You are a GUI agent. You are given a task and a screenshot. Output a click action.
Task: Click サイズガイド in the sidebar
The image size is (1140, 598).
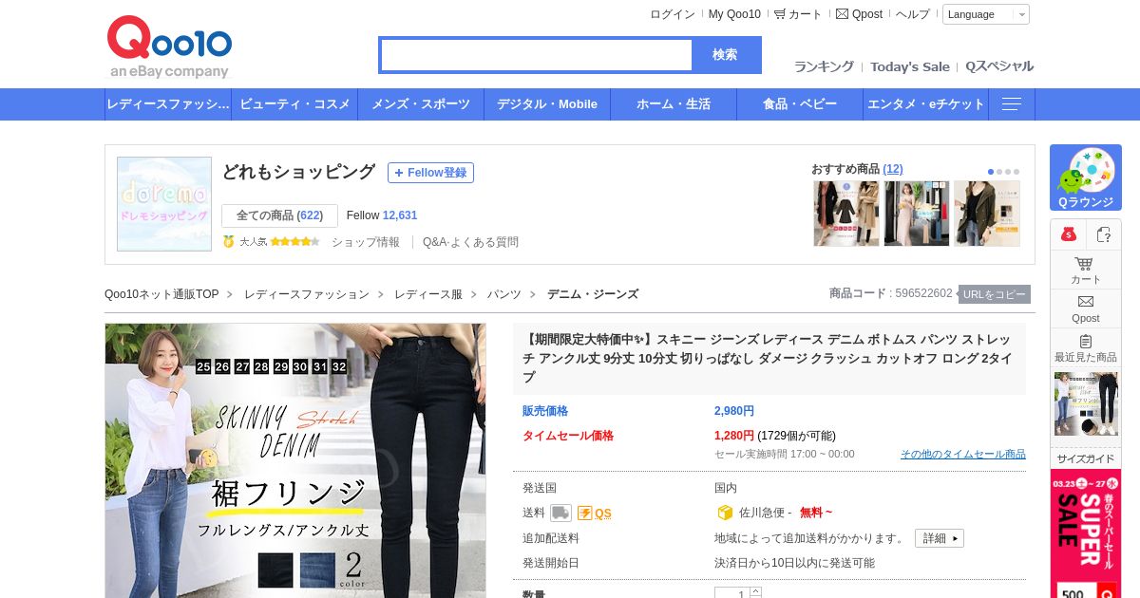tap(1086, 458)
